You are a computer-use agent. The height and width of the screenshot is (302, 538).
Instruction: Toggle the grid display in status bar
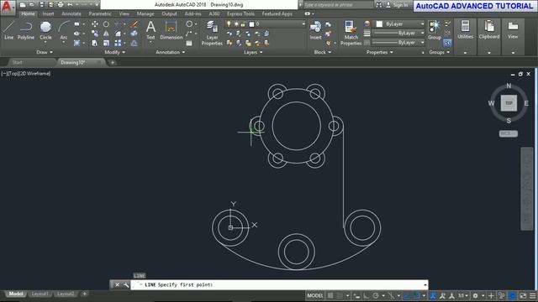click(x=330, y=295)
